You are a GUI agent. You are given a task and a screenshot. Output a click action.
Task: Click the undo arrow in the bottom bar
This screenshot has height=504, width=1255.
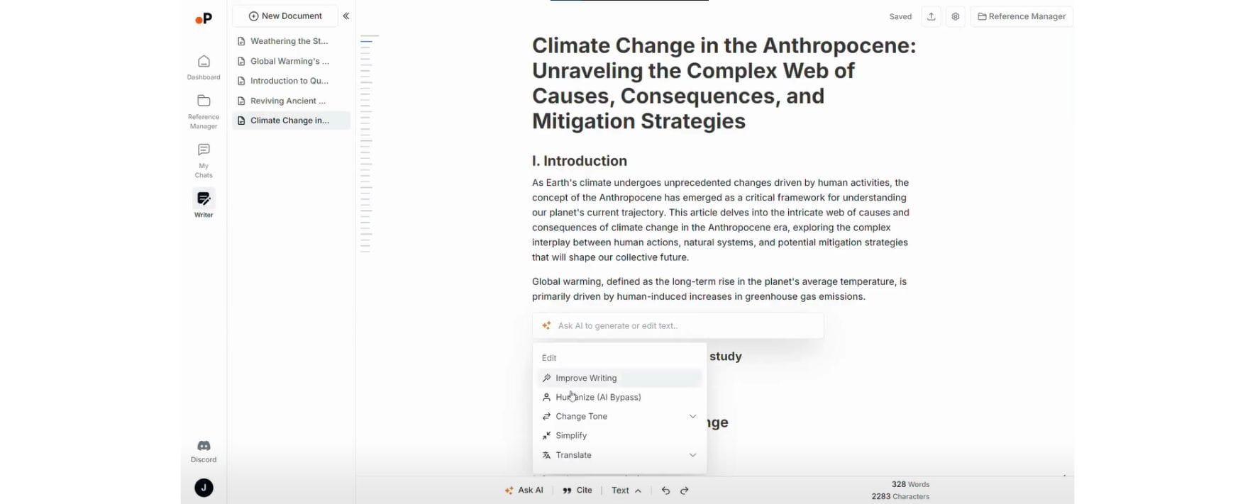coord(665,490)
